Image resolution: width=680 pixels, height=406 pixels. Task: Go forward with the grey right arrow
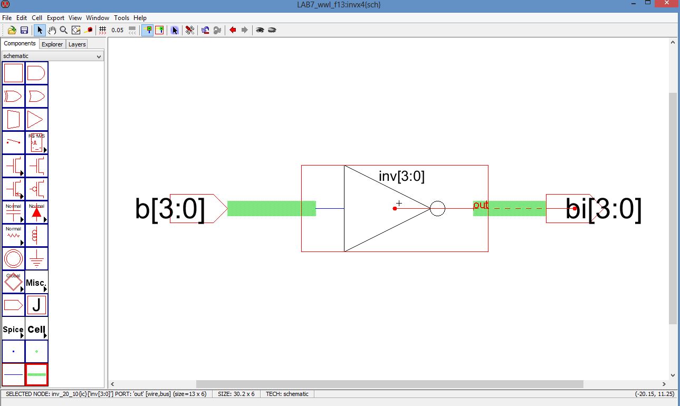point(244,30)
